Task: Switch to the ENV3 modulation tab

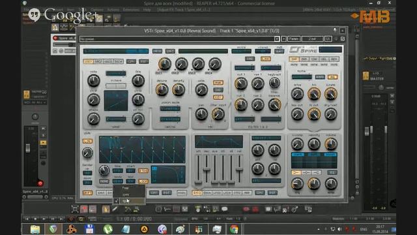Action: tap(197, 193)
